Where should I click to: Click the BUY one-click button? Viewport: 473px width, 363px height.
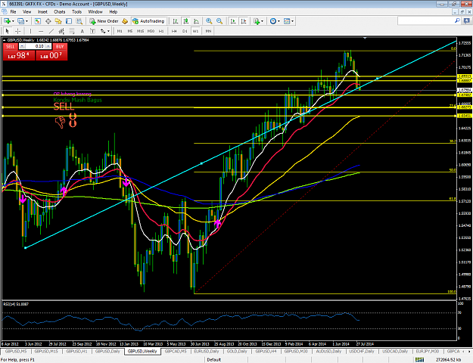(x=60, y=46)
